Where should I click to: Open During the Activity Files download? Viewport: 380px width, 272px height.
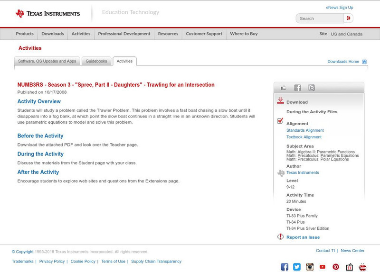(312, 112)
